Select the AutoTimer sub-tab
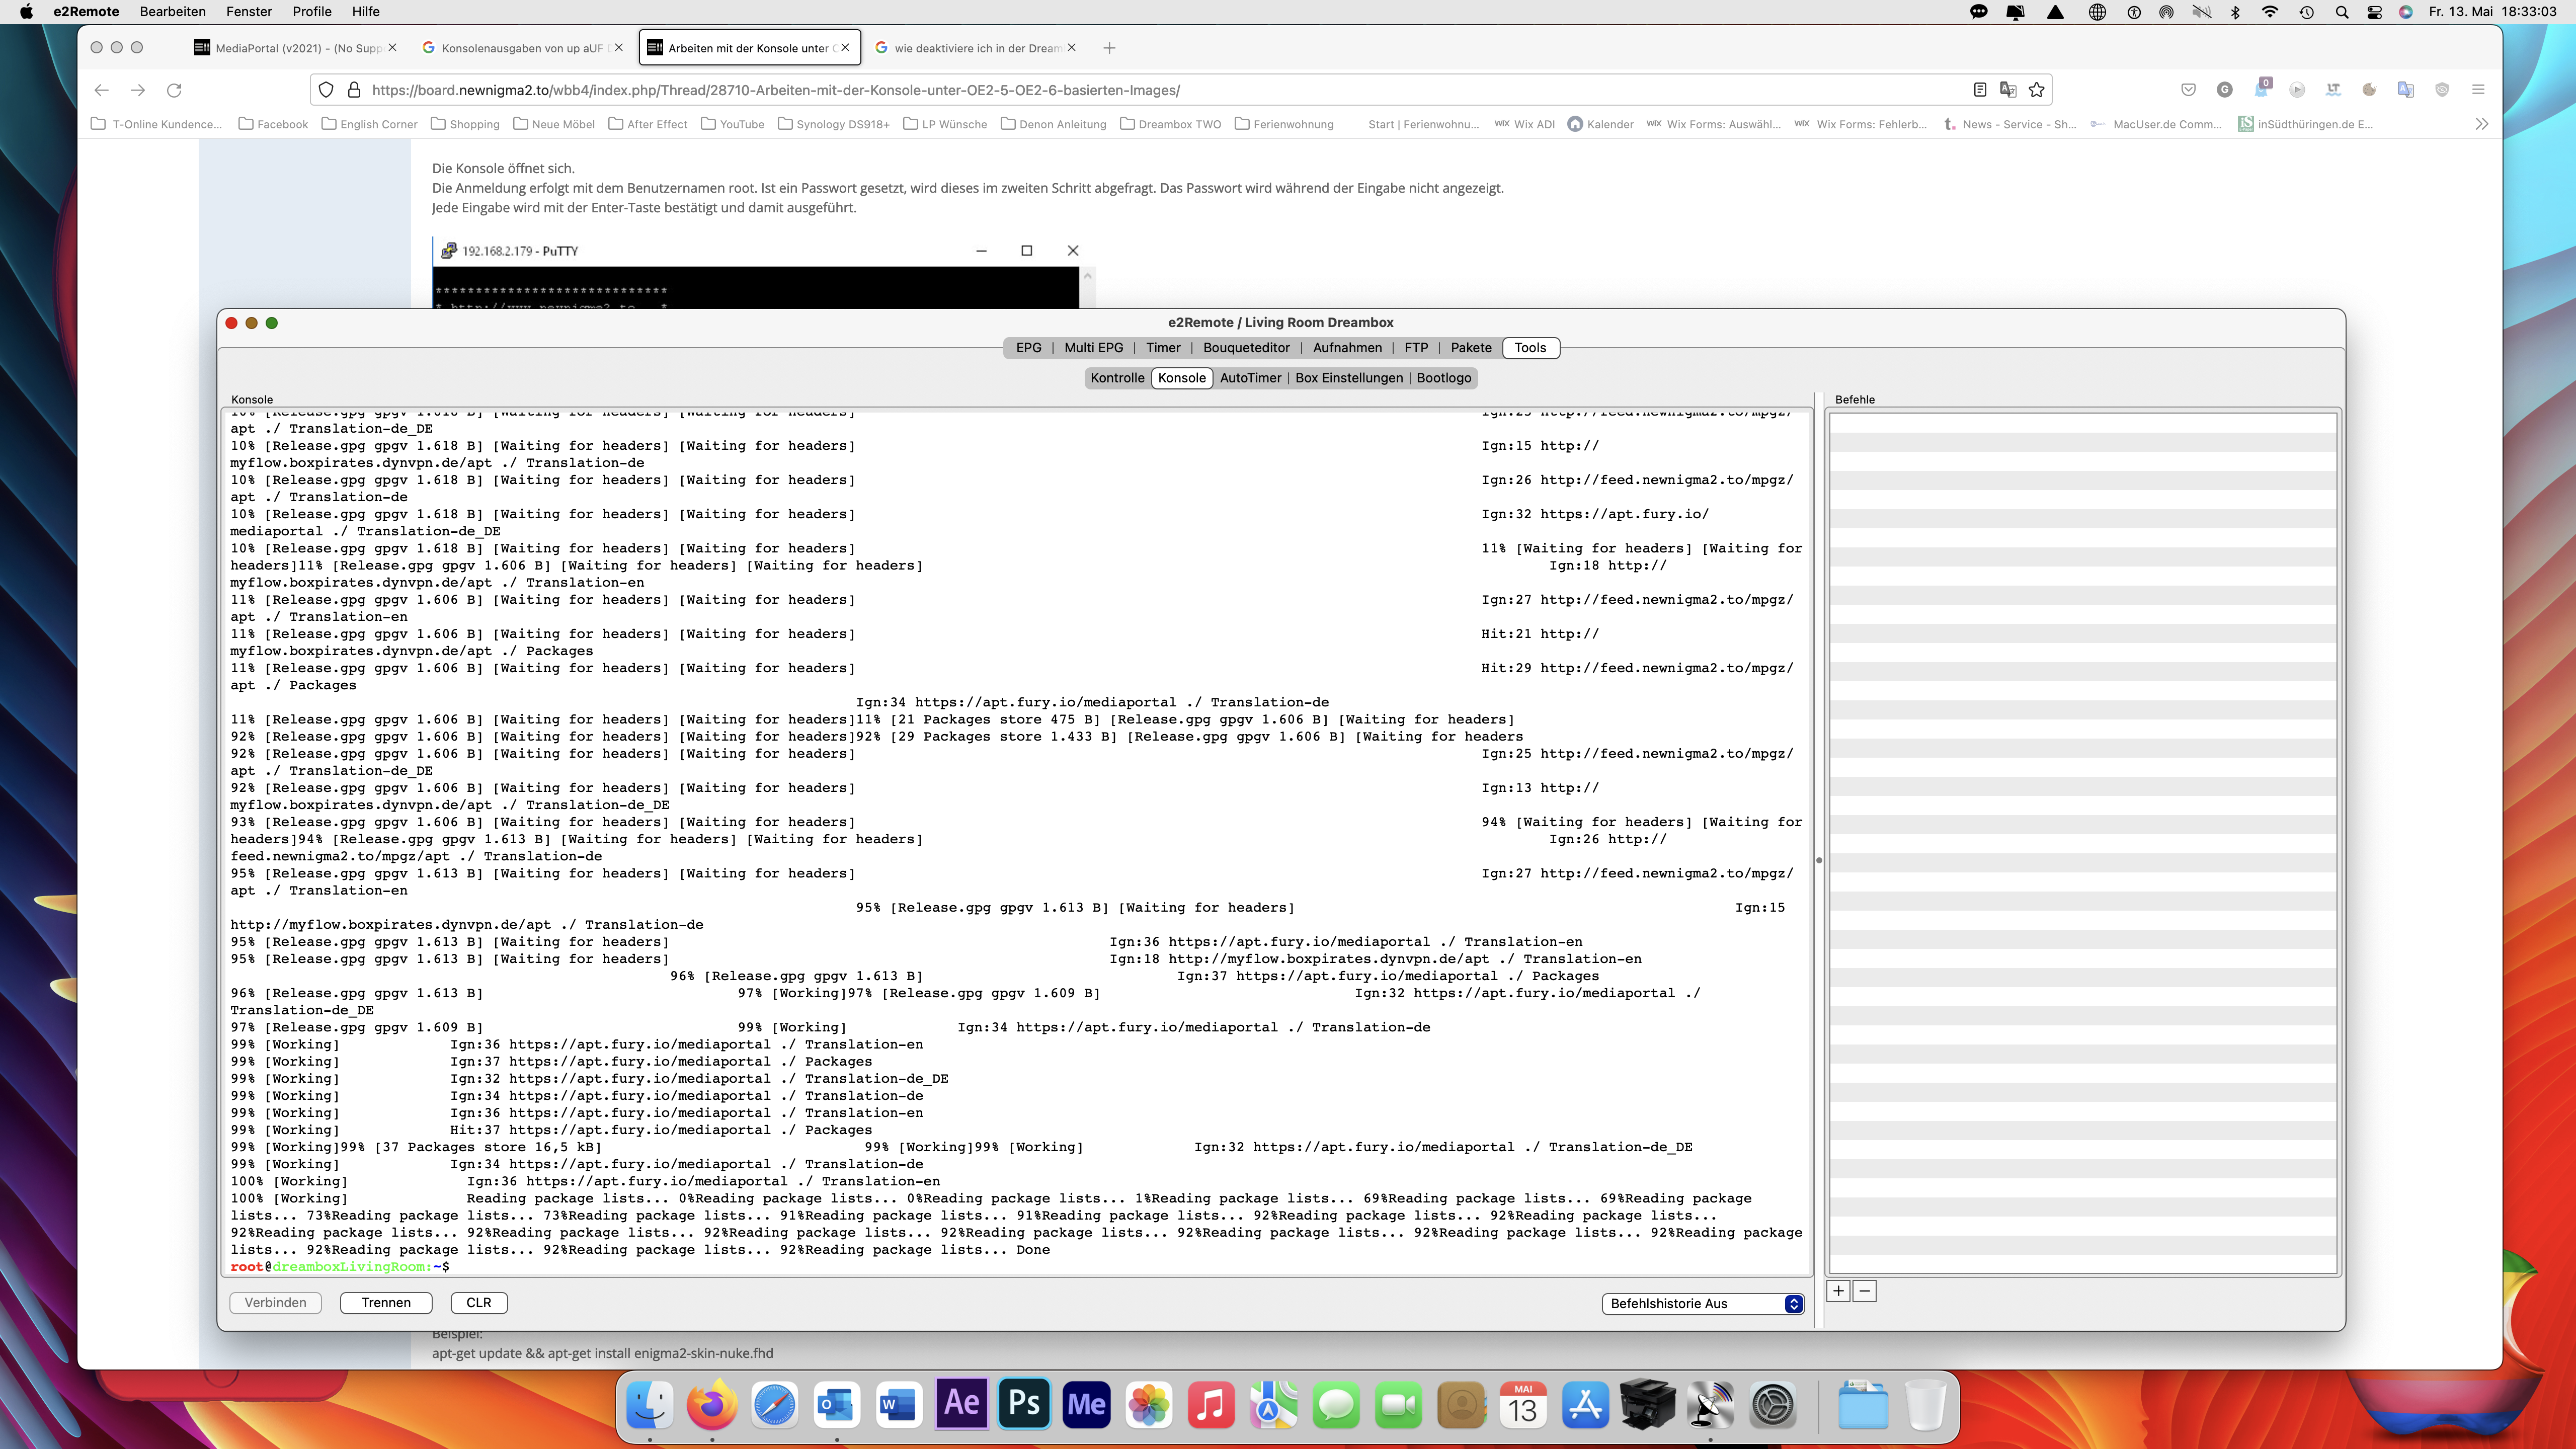The image size is (2576, 1449). (1250, 377)
